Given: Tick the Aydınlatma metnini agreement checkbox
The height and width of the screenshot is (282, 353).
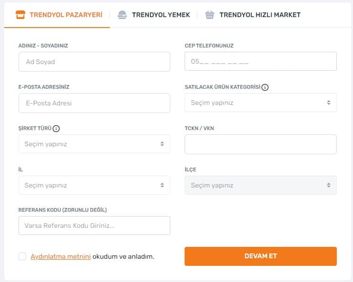Looking at the screenshot, I should point(22,256).
